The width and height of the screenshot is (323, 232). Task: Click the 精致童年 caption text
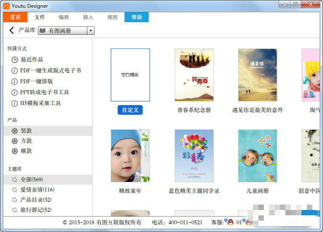pos(130,191)
